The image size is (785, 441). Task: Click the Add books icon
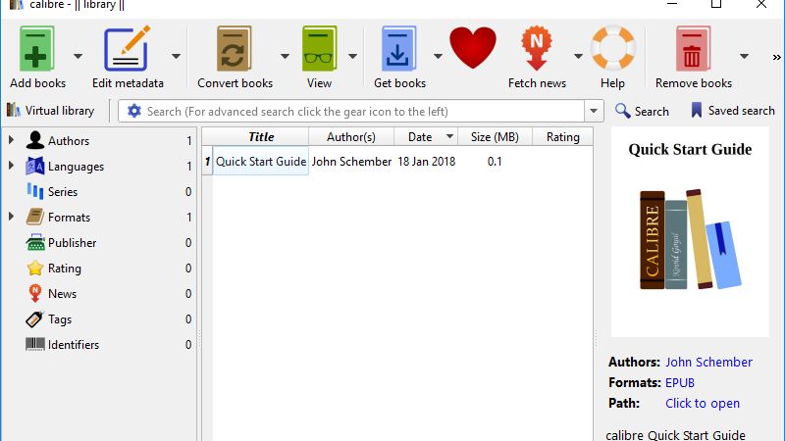[37, 48]
